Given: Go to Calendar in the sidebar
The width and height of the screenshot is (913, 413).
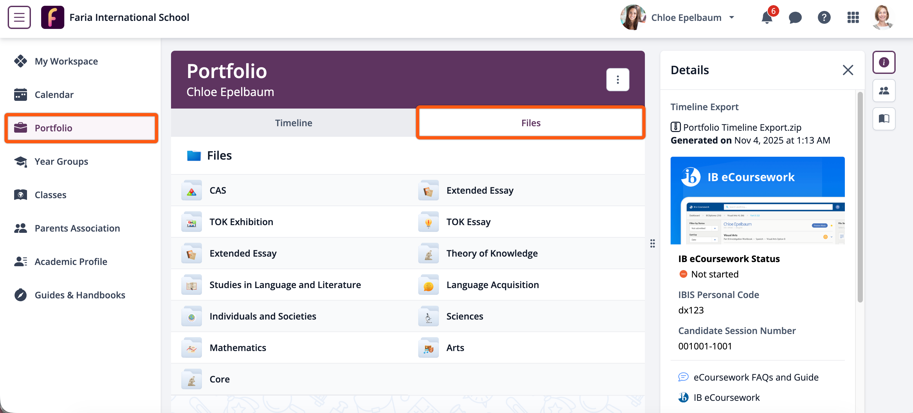Looking at the screenshot, I should click(54, 94).
